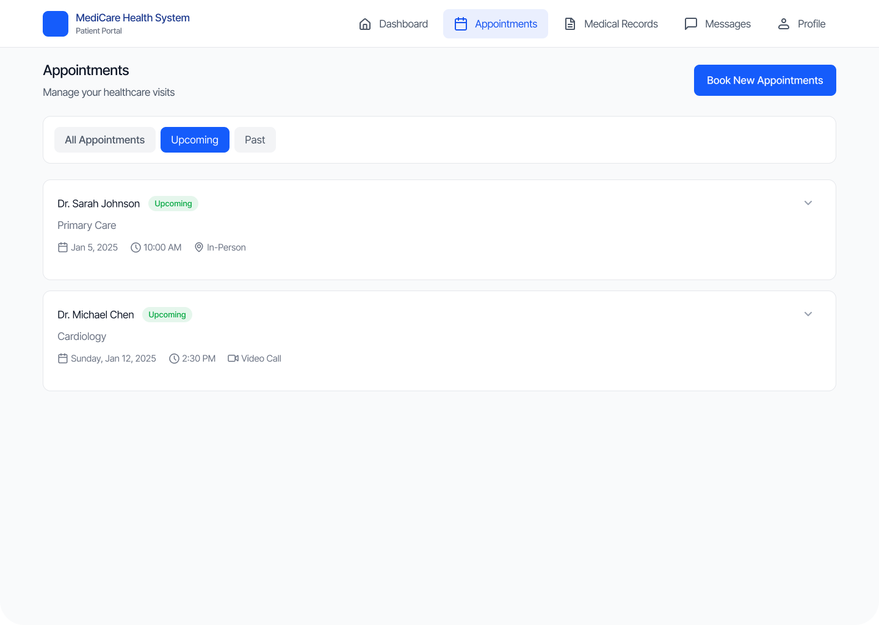This screenshot has width=879, height=625.
Task: Show All Appointments filter
Action: pos(105,140)
